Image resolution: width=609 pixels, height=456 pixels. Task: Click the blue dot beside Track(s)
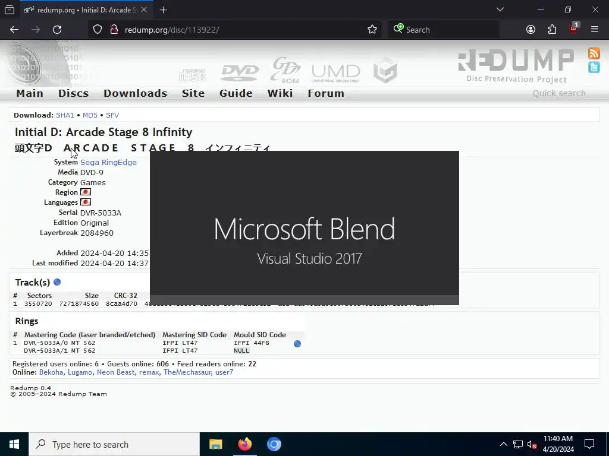click(x=57, y=282)
